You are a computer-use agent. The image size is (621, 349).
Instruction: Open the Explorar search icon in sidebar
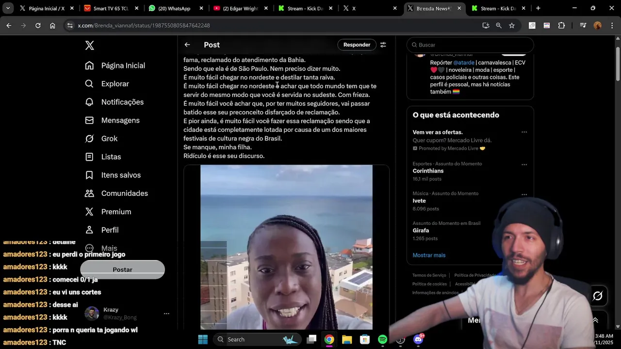(x=89, y=84)
